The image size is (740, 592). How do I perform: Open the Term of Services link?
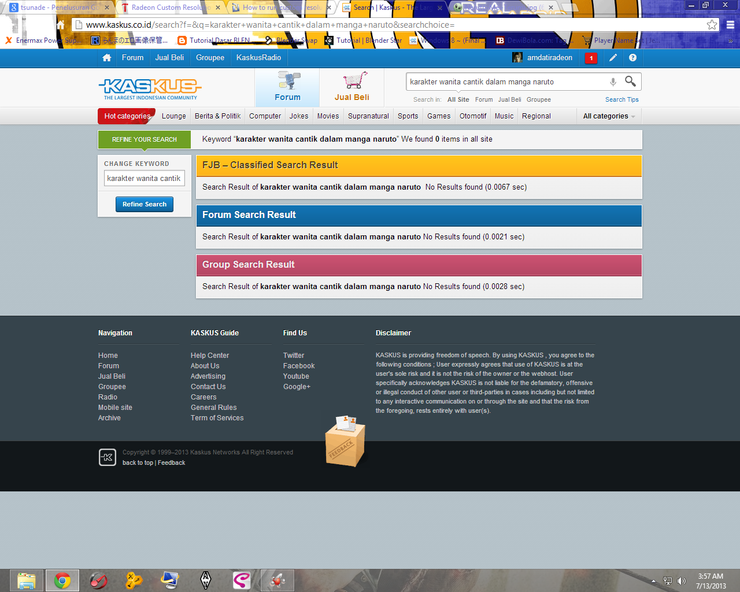(x=217, y=418)
